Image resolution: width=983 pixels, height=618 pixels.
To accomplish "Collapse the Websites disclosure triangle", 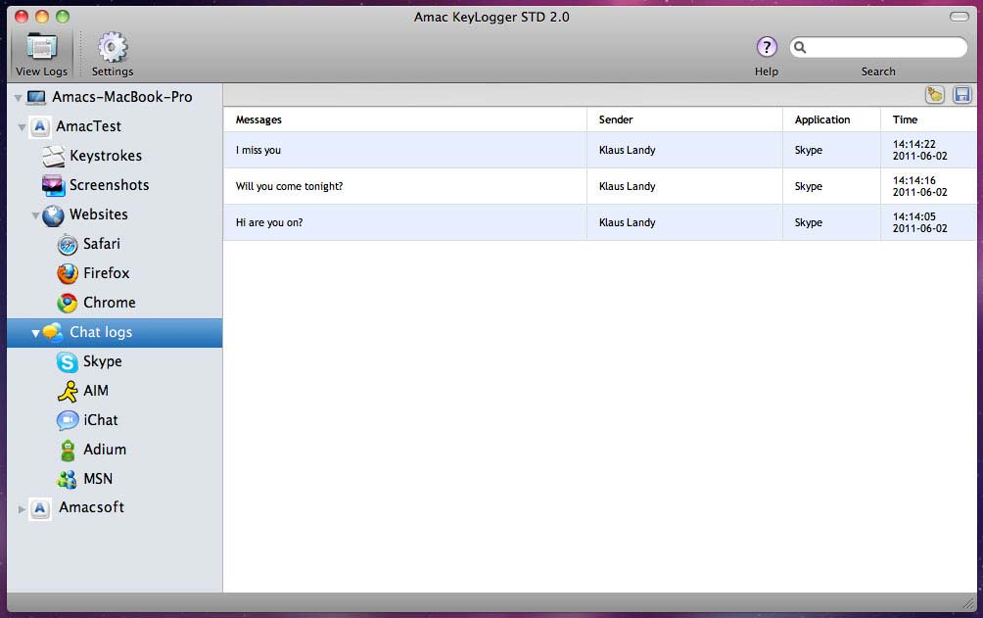I will click(35, 215).
